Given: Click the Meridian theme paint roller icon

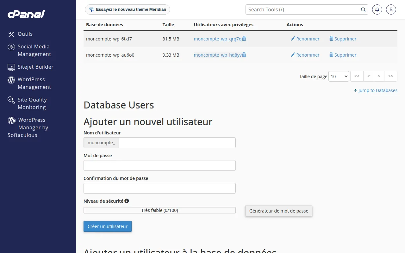Looking at the screenshot, I should pyautogui.click(x=91, y=9).
